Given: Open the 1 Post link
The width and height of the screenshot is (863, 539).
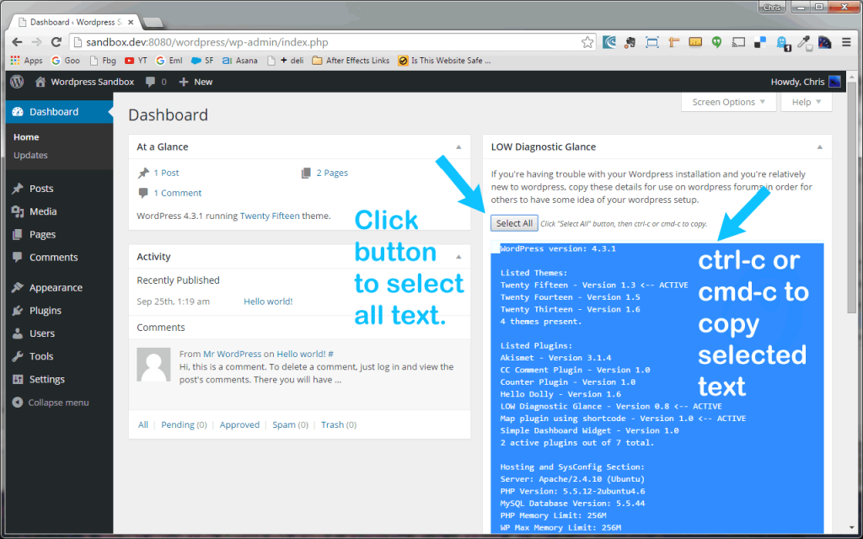Looking at the screenshot, I should click(x=166, y=173).
